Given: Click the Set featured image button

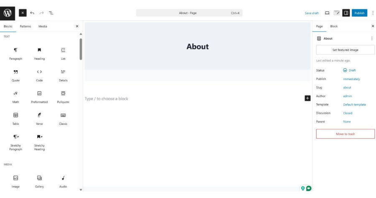Looking at the screenshot, I should 346,50.
